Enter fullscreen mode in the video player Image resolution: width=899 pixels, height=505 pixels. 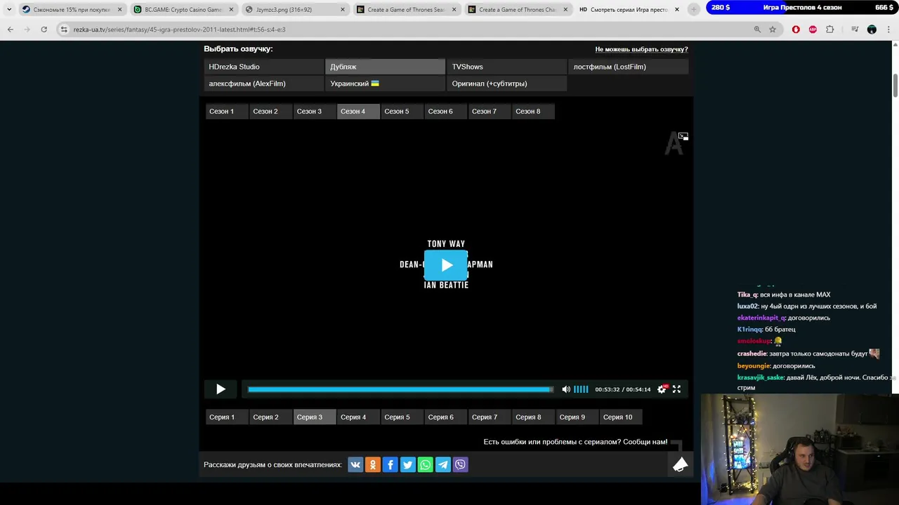tap(676, 389)
